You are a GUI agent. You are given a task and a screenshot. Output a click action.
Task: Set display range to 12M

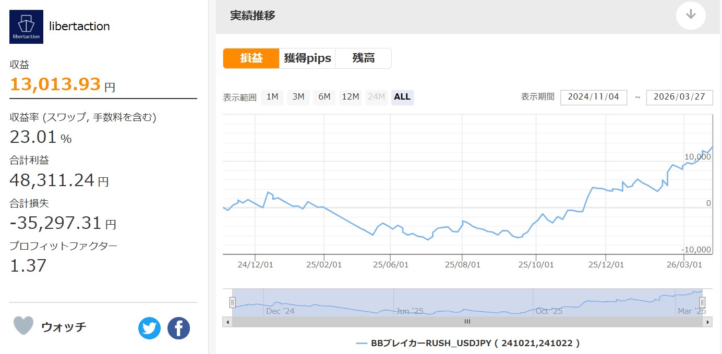(x=350, y=97)
